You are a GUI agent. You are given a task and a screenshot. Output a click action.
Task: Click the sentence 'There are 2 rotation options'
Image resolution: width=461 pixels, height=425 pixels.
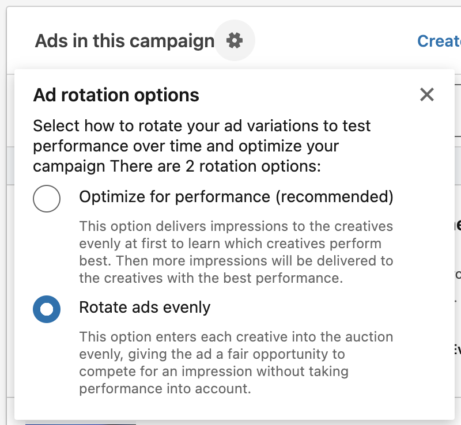[x=215, y=166]
